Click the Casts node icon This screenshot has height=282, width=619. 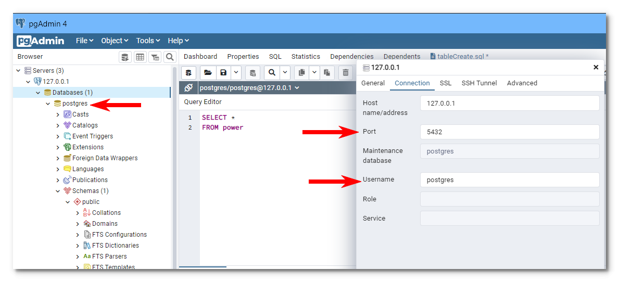coord(67,114)
